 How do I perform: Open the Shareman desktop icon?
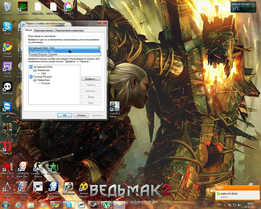point(7,87)
